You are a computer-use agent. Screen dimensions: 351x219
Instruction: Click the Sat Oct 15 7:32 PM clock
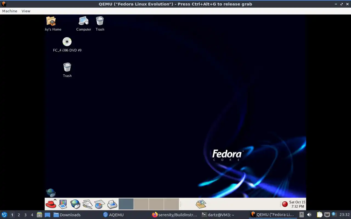coord(297,204)
